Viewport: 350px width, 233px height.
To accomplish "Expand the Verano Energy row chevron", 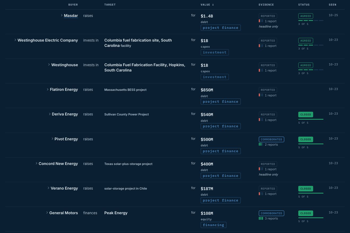I will tap(49, 188).
